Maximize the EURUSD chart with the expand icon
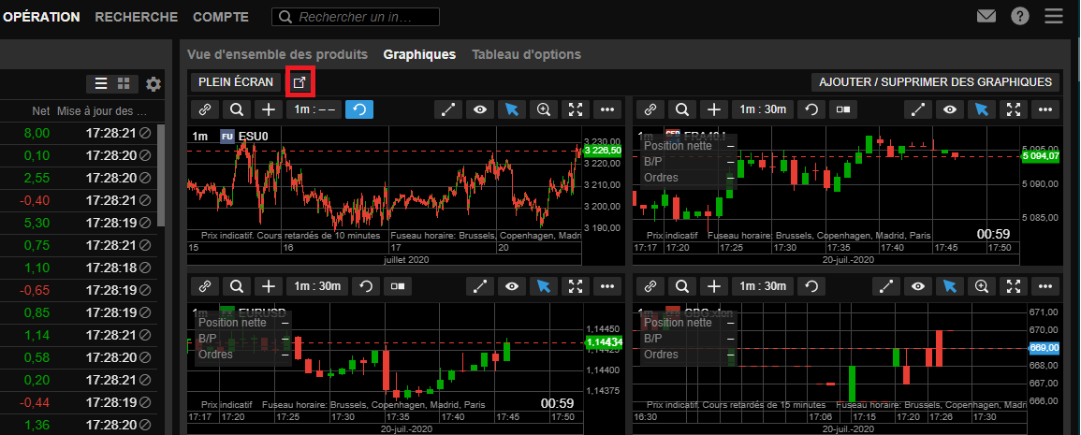The width and height of the screenshot is (1081, 435). (576, 286)
